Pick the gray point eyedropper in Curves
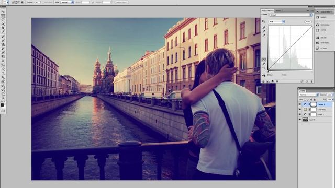The width and height of the screenshot is (335, 188). point(264,31)
